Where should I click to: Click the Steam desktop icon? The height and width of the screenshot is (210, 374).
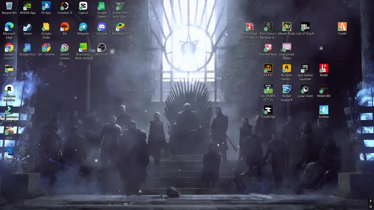[27, 27]
